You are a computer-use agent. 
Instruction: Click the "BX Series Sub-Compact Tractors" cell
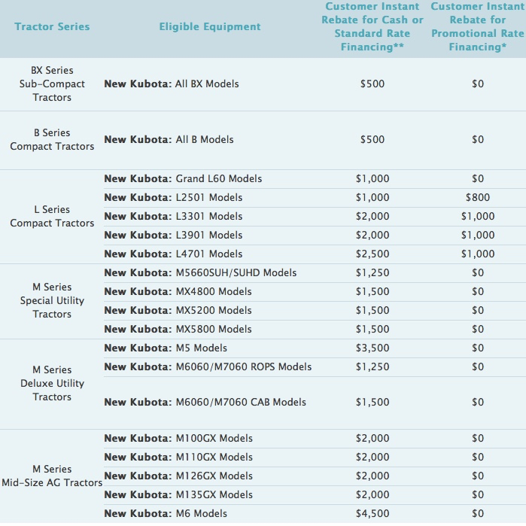point(52,84)
